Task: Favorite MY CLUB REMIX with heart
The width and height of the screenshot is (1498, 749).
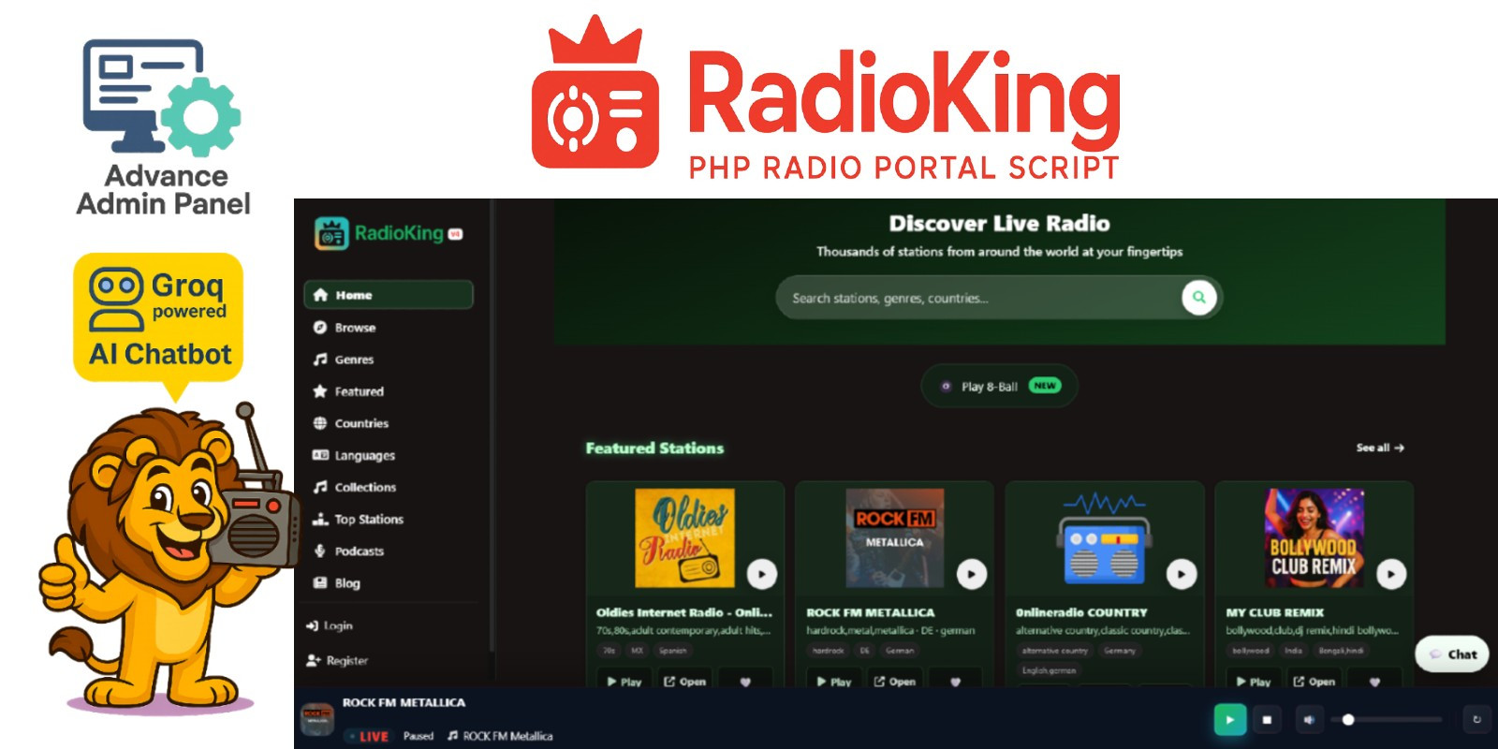Action: click(x=1374, y=682)
